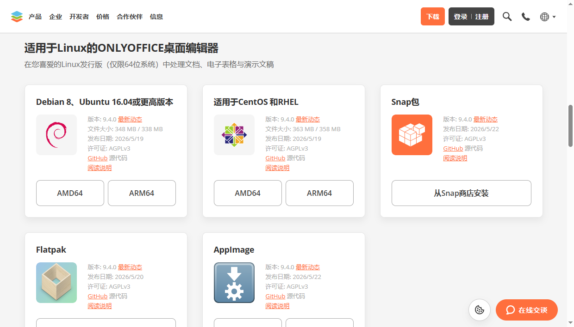Screen dimensions: 574x327
Task: Open 阅读说明 link in Snap card
Action: coord(455,158)
